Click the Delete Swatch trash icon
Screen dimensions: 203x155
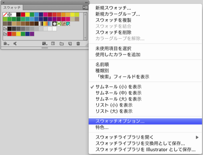point(78,43)
